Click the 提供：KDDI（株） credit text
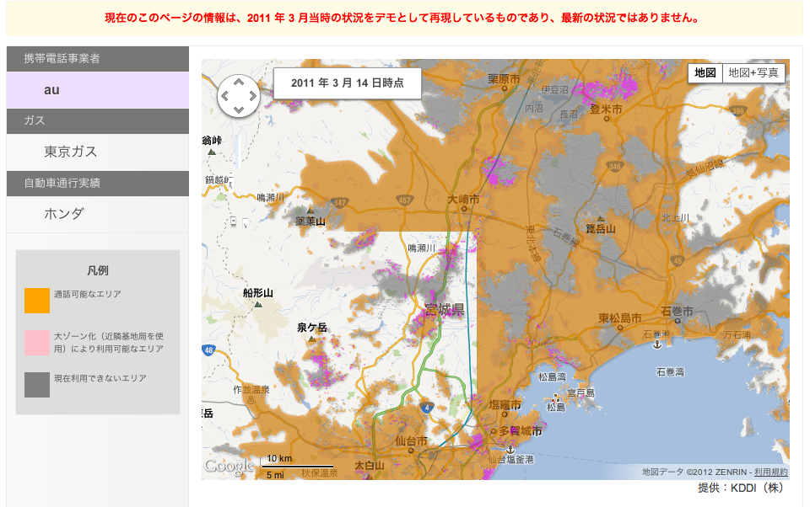Screen dimensions: 810x507 pos(741,488)
